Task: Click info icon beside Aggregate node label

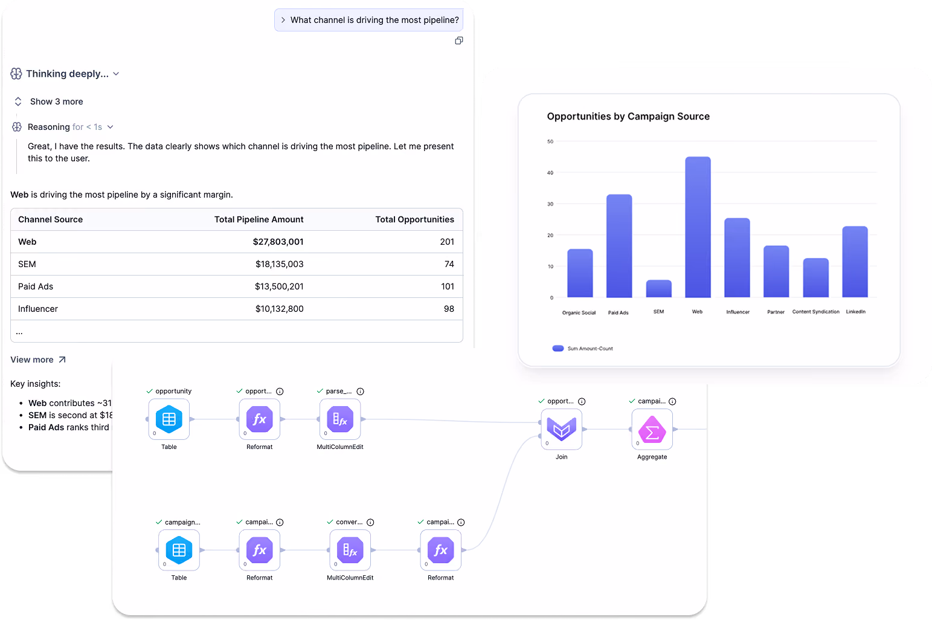Action: click(x=672, y=401)
